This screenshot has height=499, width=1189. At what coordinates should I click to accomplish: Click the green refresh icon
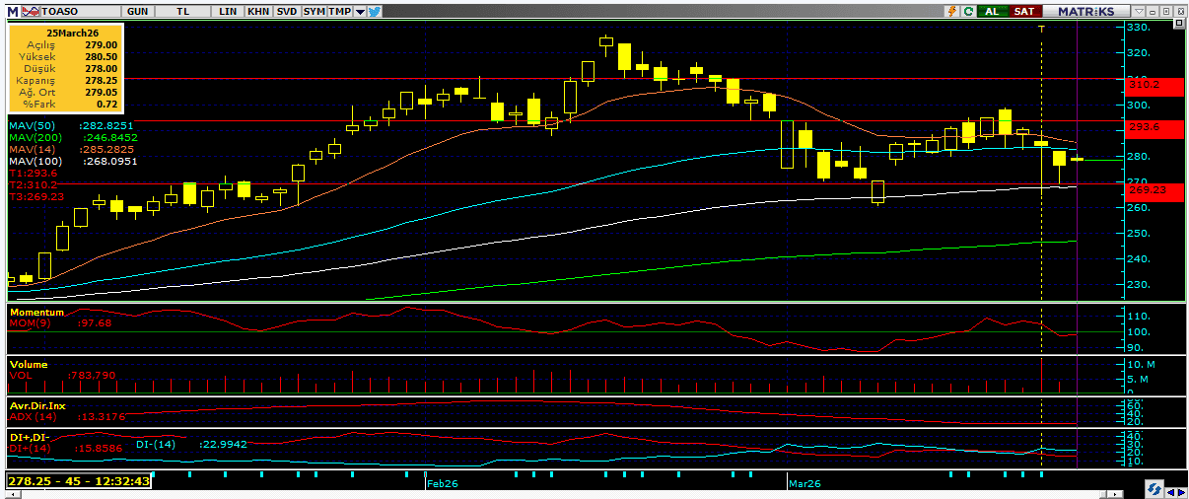[x=968, y=11]
